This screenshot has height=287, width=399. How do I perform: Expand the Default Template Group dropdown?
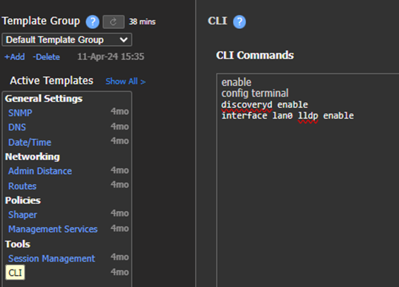click(66, 40)
